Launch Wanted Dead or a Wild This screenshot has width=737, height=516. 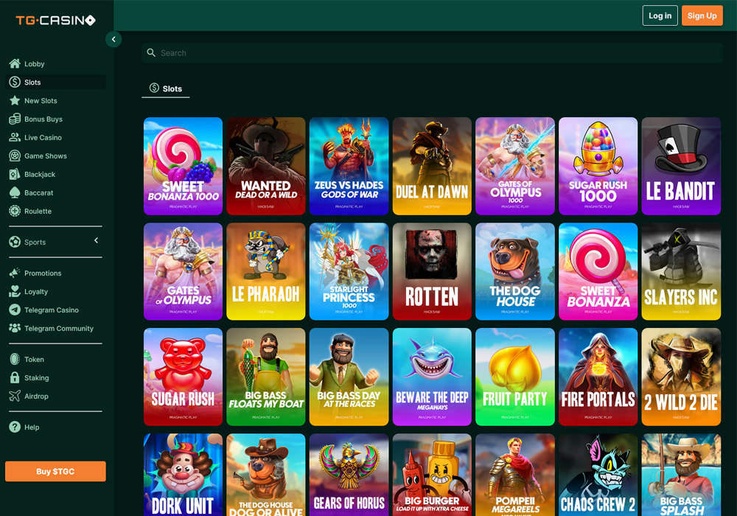266,166
